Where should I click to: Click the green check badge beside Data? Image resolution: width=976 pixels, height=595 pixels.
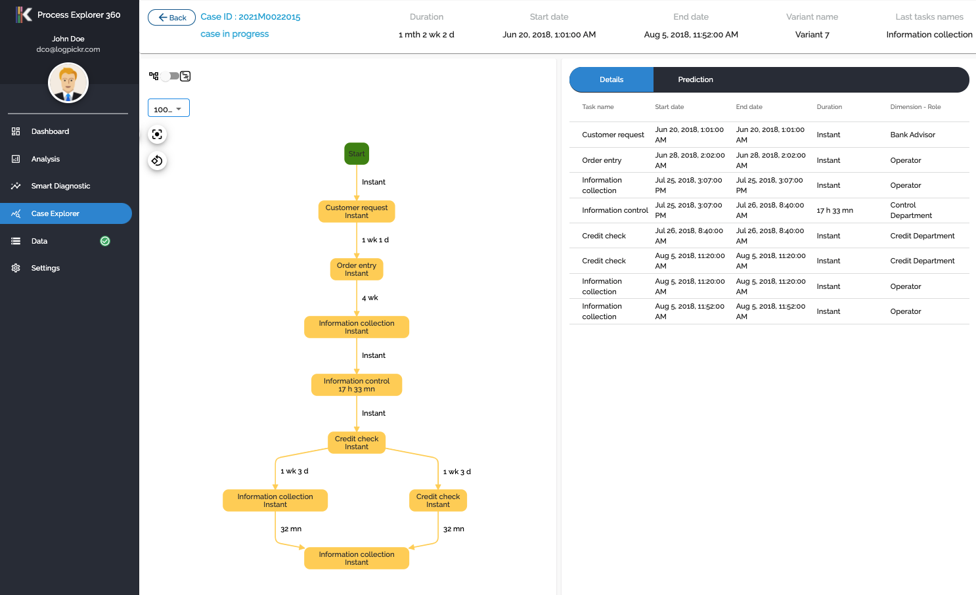click(x=104, y=241)
